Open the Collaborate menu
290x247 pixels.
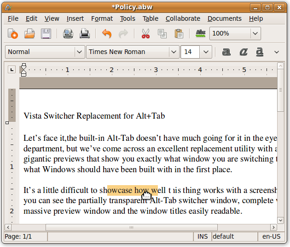tap(183, 18)
